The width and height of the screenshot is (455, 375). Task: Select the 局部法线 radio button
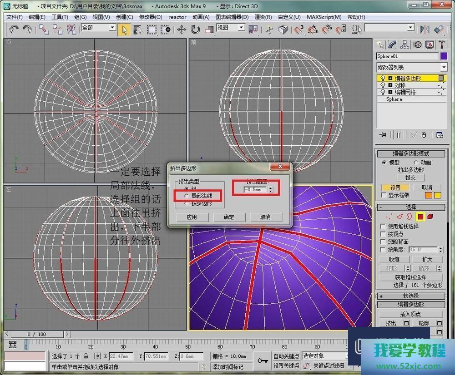[x=187, y=196]
